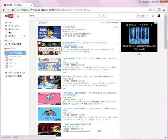Screen dimensions: 168x140
Task: Click the 広告 label under the banner ad
Action: coord(139,54)
